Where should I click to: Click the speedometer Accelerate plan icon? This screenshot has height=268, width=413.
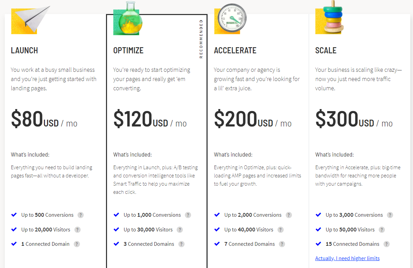point(230,19)
